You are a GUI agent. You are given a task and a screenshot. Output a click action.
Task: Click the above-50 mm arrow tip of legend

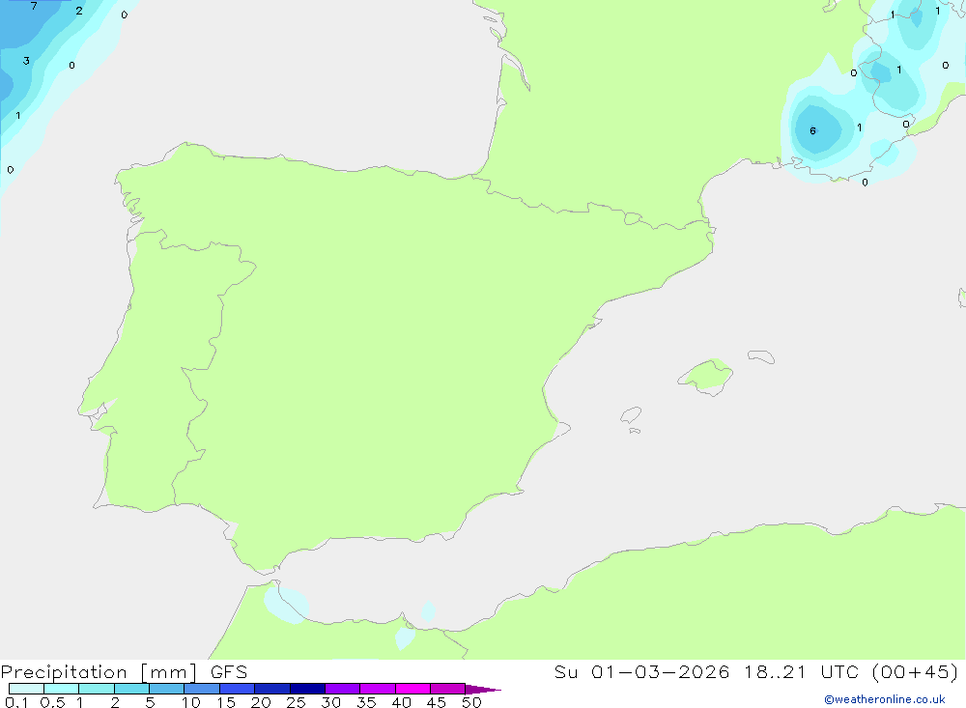click(x=483, y=689)
